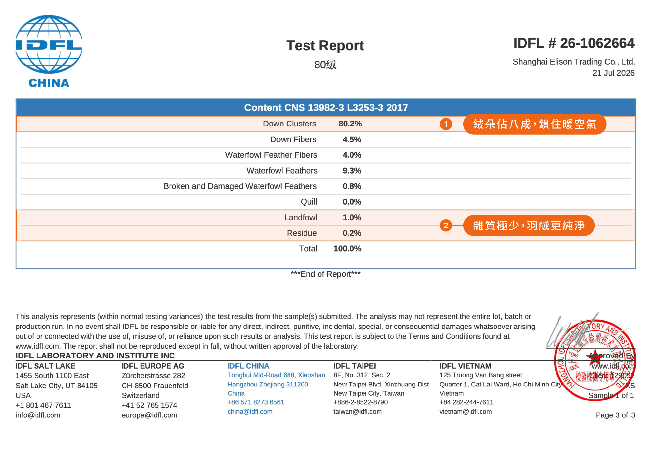Click the Content CNS 13982-3 table header

click(x=326, y=108)
